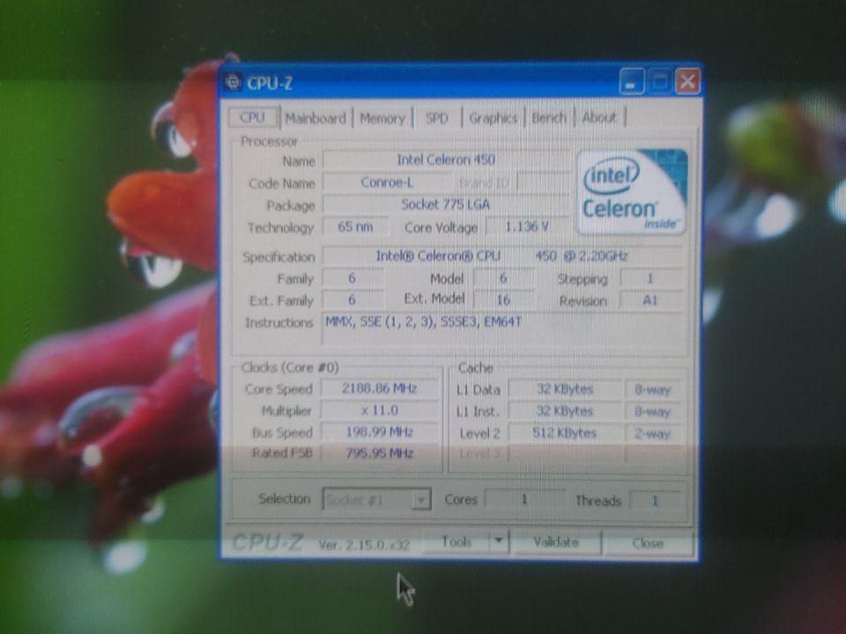Viewport: 846px width, 634px height.
Task: Click the Instructions field MMX, SSE
Action: 503,328
